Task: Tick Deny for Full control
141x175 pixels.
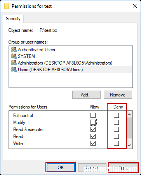Action: 116,115
